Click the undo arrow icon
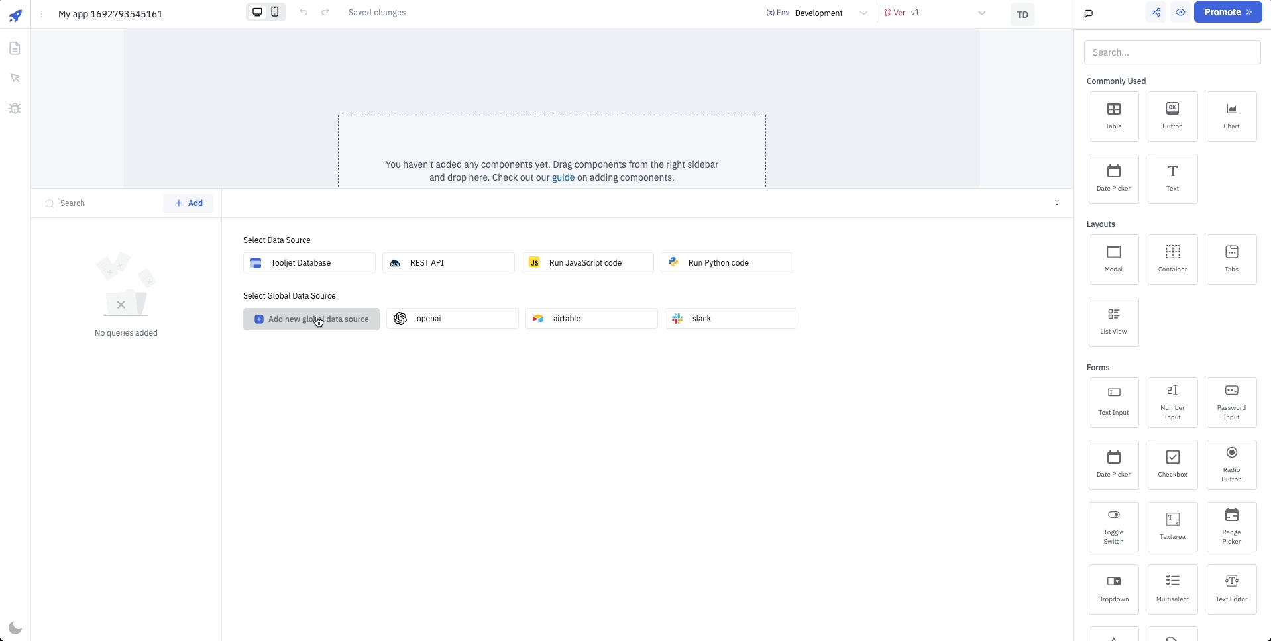The width and height of the screenshot is (1271, 641). 304,12
